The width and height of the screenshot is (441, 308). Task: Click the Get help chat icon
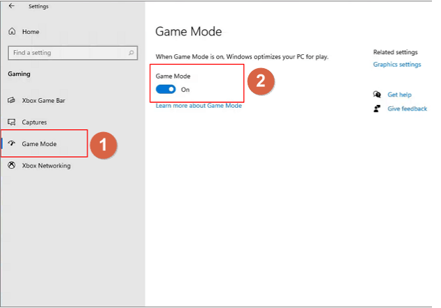[x=377, y=94]
